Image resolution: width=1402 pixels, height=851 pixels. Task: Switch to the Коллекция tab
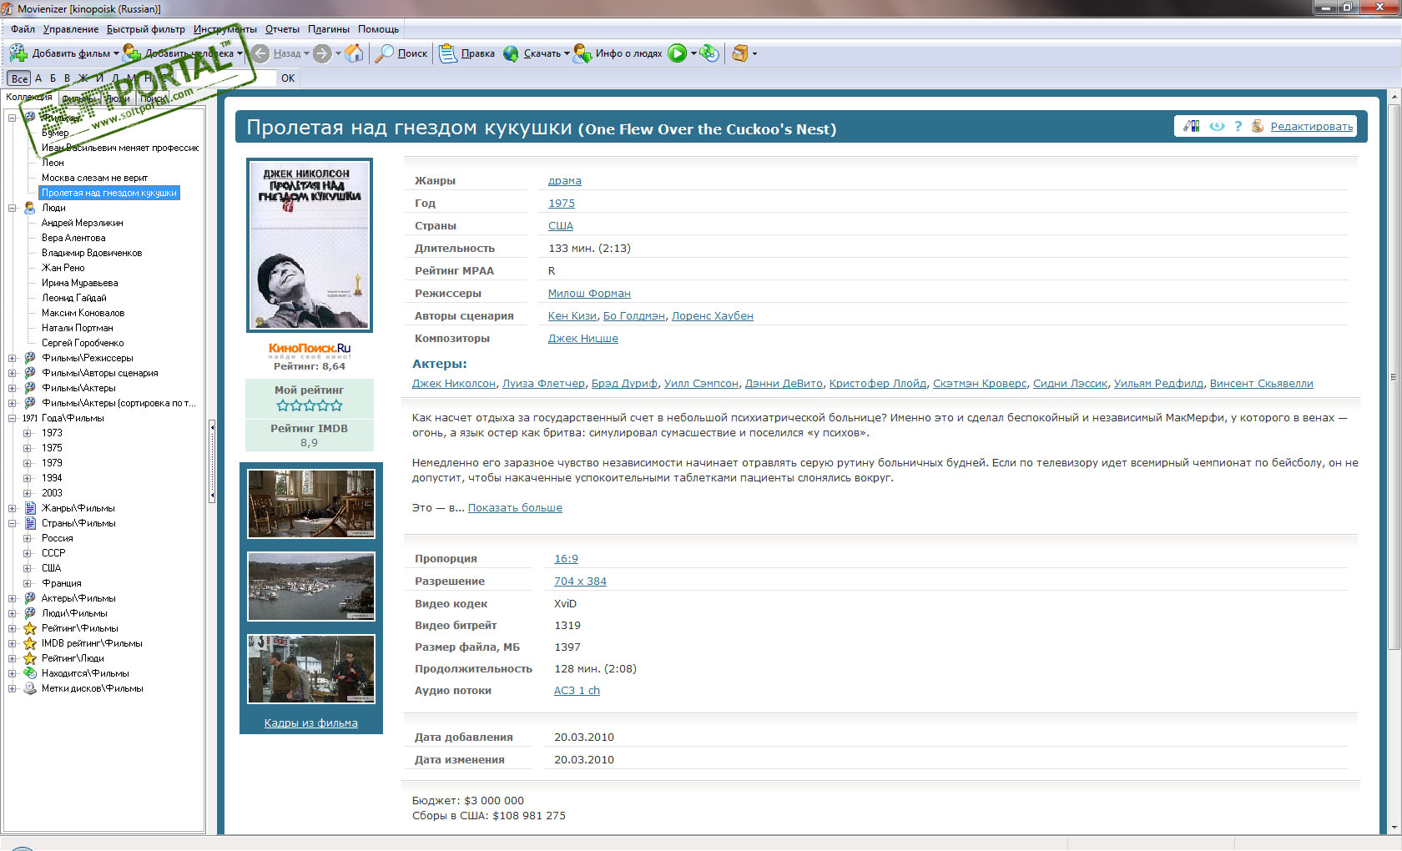29,97
